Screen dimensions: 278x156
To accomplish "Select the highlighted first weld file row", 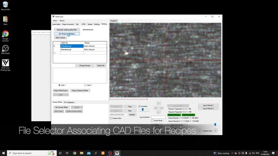I will [x=72, y=46].
